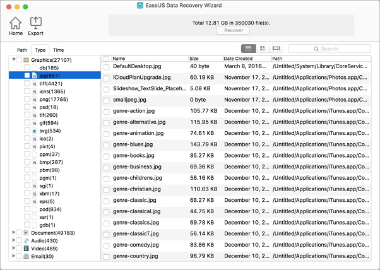Check the Graphics(27107) category checkbox
The image size is (380, 270).
pos(19,60)
